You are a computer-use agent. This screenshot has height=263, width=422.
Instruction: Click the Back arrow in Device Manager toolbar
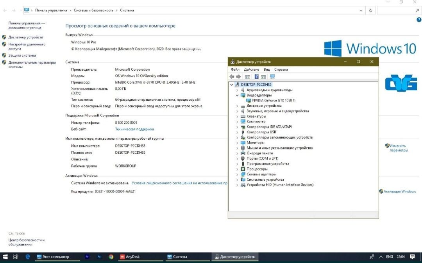pyautogui.click(x=231, y=76)
